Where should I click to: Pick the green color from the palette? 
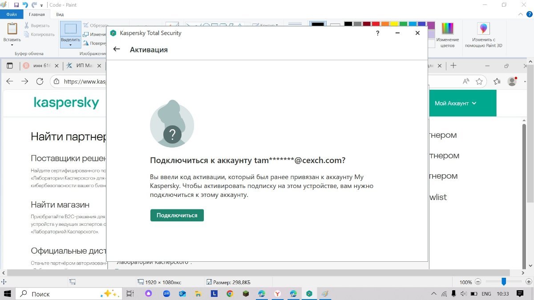click(404, 25)
